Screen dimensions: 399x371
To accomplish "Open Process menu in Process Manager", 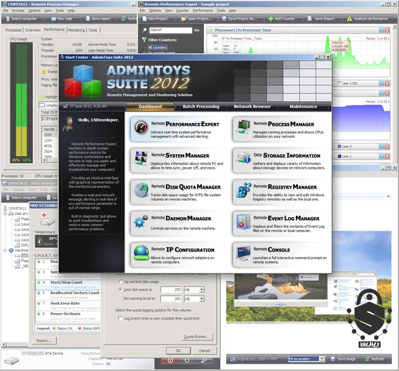I will click(x=18, y=11).
